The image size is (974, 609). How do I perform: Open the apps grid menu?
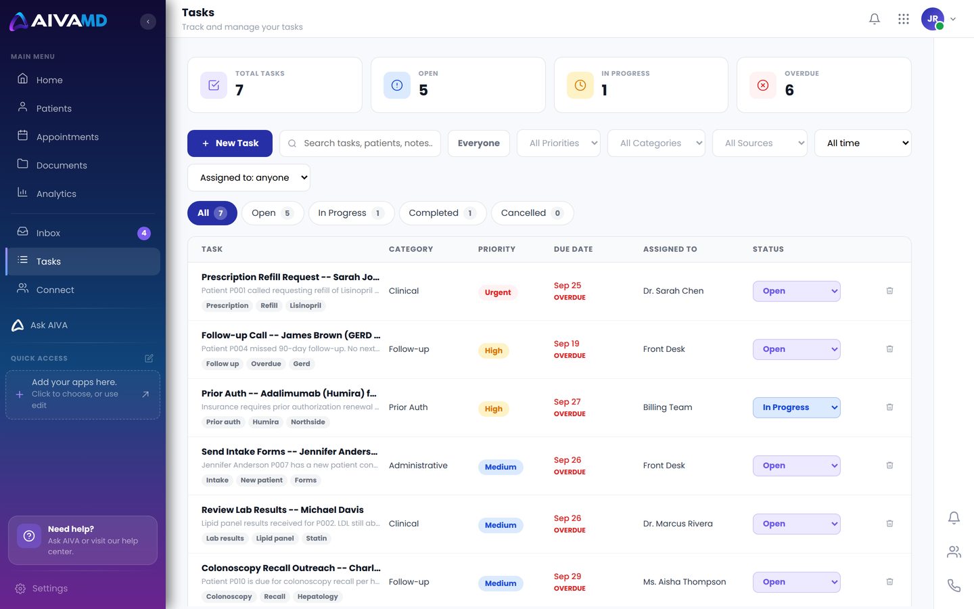point(904,19)
